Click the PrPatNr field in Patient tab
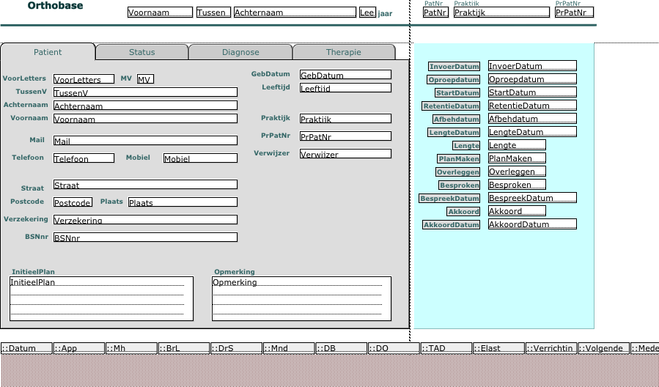 tap(345, 136)
